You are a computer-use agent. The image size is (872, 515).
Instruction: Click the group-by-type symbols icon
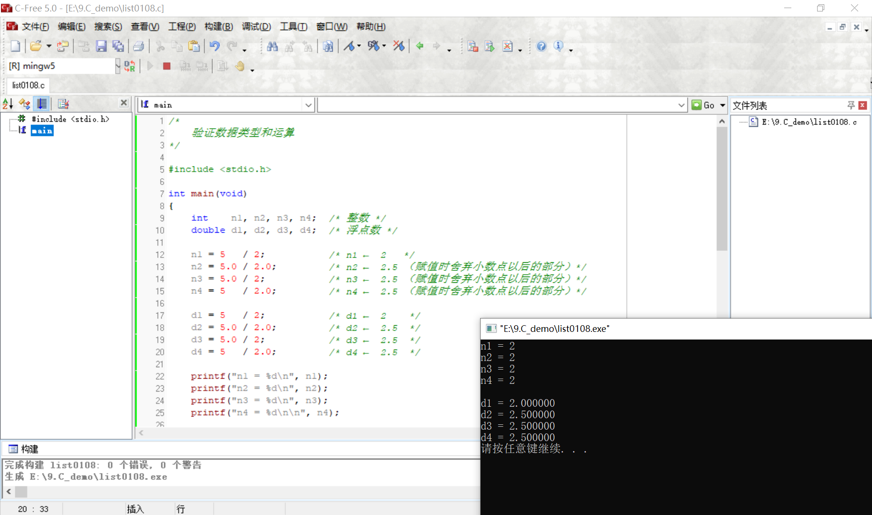(24, 103)
